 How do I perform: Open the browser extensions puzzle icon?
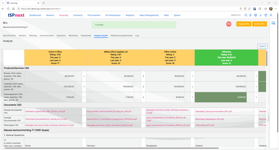click(x=260, y=9)
